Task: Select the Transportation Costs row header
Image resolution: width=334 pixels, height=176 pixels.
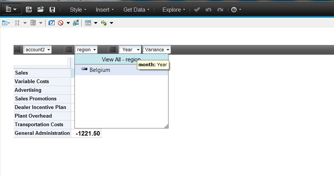Action: [x=42, y=125]
